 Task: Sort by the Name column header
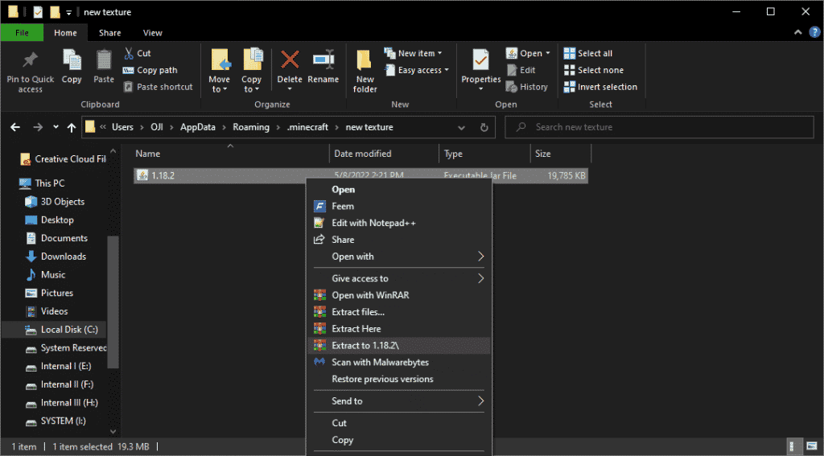tap(230, 154)
